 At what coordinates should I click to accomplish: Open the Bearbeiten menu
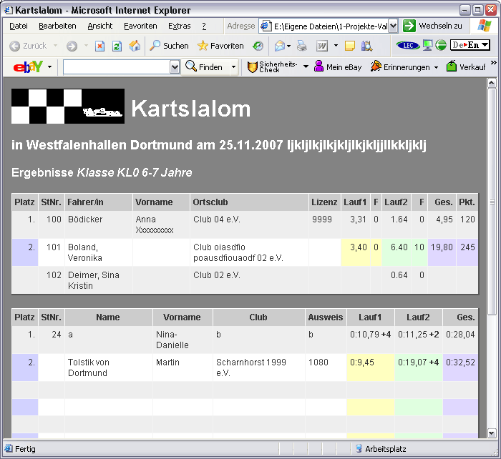click(57, 26)
